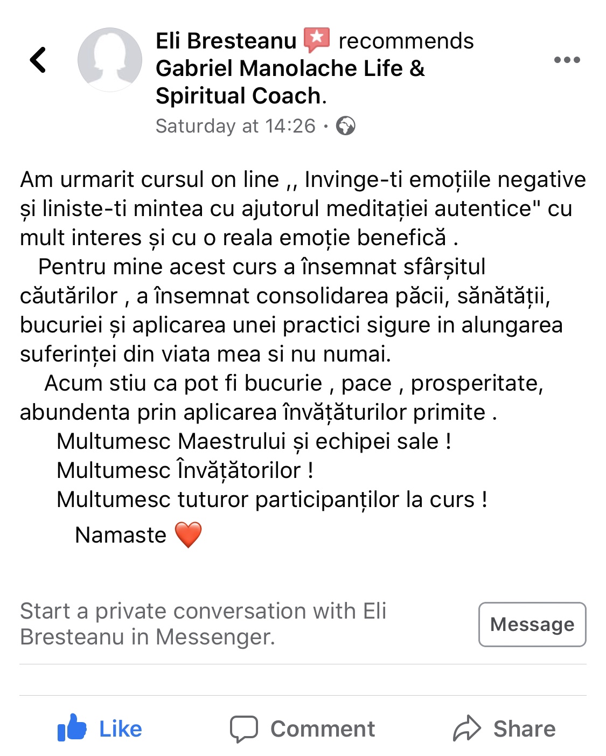The image size is (606, 756).
Task: Tap the review paragraph starting 'Am urmarit cursul'
Action: click(x=303, y=209)
